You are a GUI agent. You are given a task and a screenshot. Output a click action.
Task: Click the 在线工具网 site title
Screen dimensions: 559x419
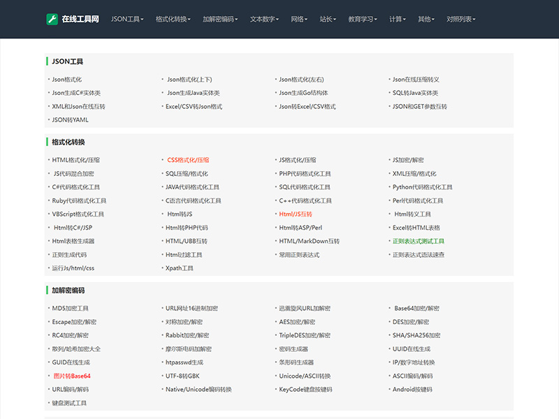80,20
